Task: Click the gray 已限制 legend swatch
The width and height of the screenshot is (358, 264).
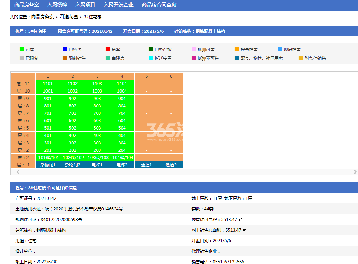Action: 22,58
